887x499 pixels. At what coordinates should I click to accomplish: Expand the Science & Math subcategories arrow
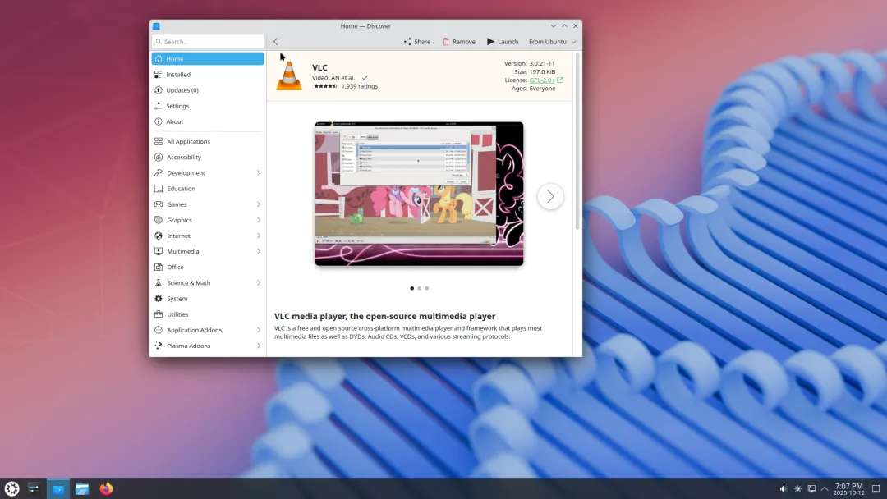(259, 282)
